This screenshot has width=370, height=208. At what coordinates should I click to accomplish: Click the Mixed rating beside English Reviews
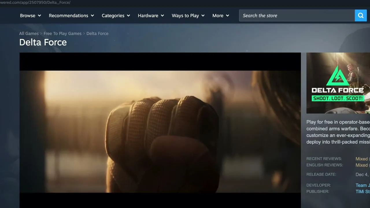pos(362,165)
